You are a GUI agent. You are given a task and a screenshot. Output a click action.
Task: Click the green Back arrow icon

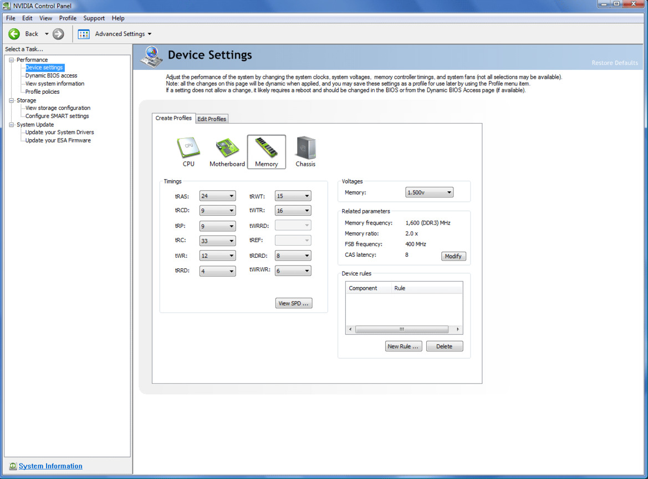pos(14,34)
